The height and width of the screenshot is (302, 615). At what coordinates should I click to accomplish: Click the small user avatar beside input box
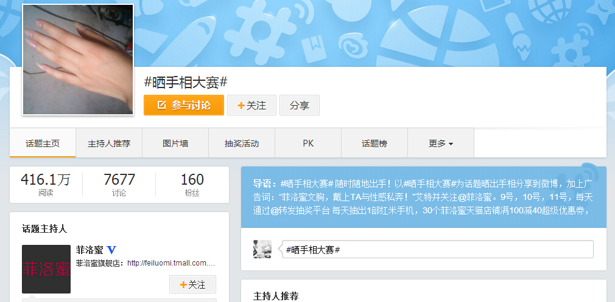pyautogui.click(x=262, y=249)
